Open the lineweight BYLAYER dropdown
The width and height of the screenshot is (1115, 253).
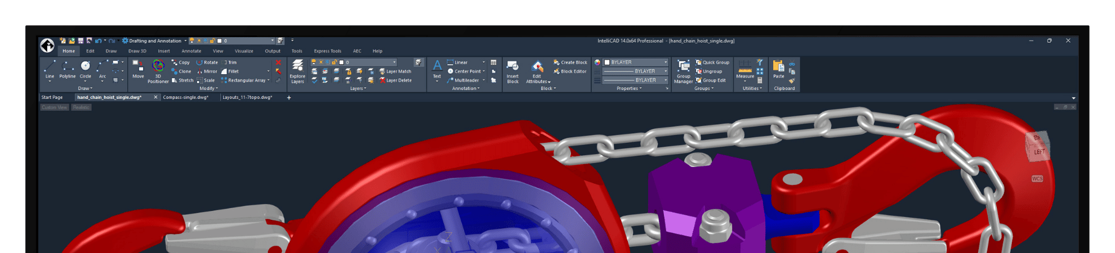(665, 80)
